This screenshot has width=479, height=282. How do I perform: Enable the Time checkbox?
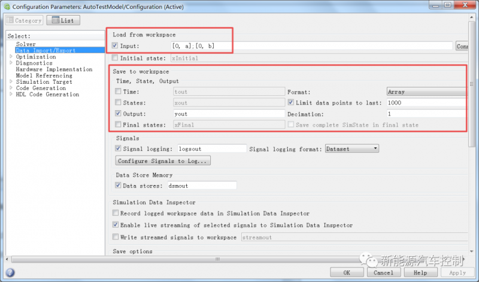coord(117,92)
